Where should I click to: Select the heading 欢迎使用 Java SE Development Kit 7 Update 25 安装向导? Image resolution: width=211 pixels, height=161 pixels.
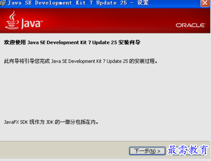[72, 43]
